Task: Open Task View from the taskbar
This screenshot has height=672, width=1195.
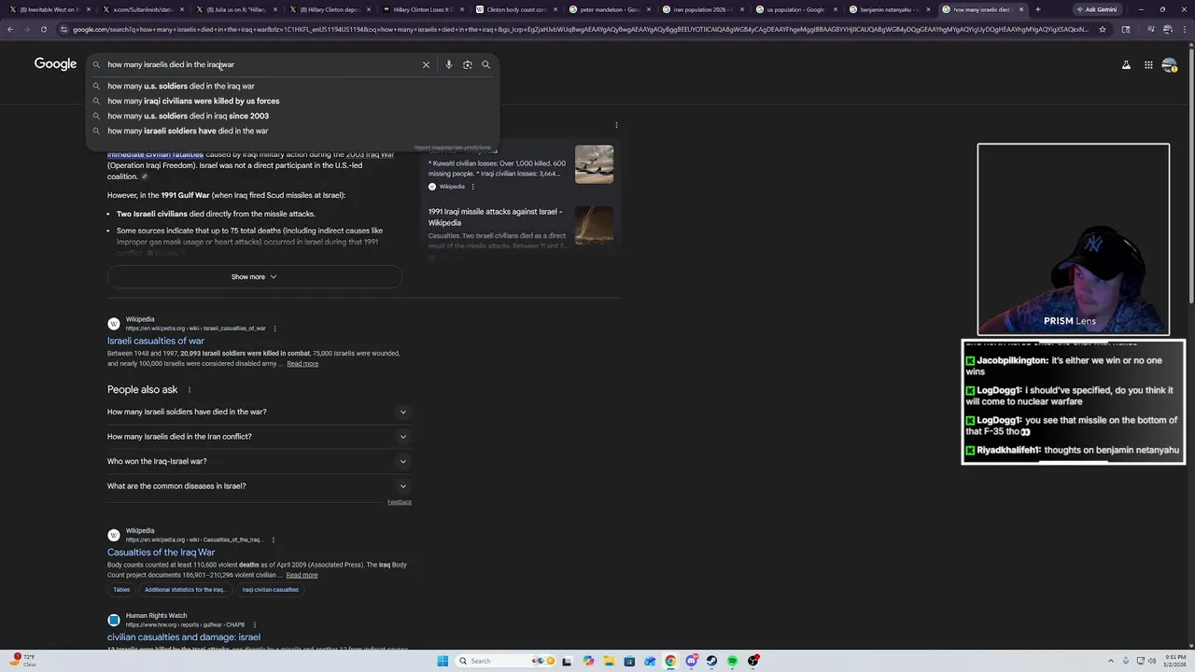Action: [x=567, y=661]
